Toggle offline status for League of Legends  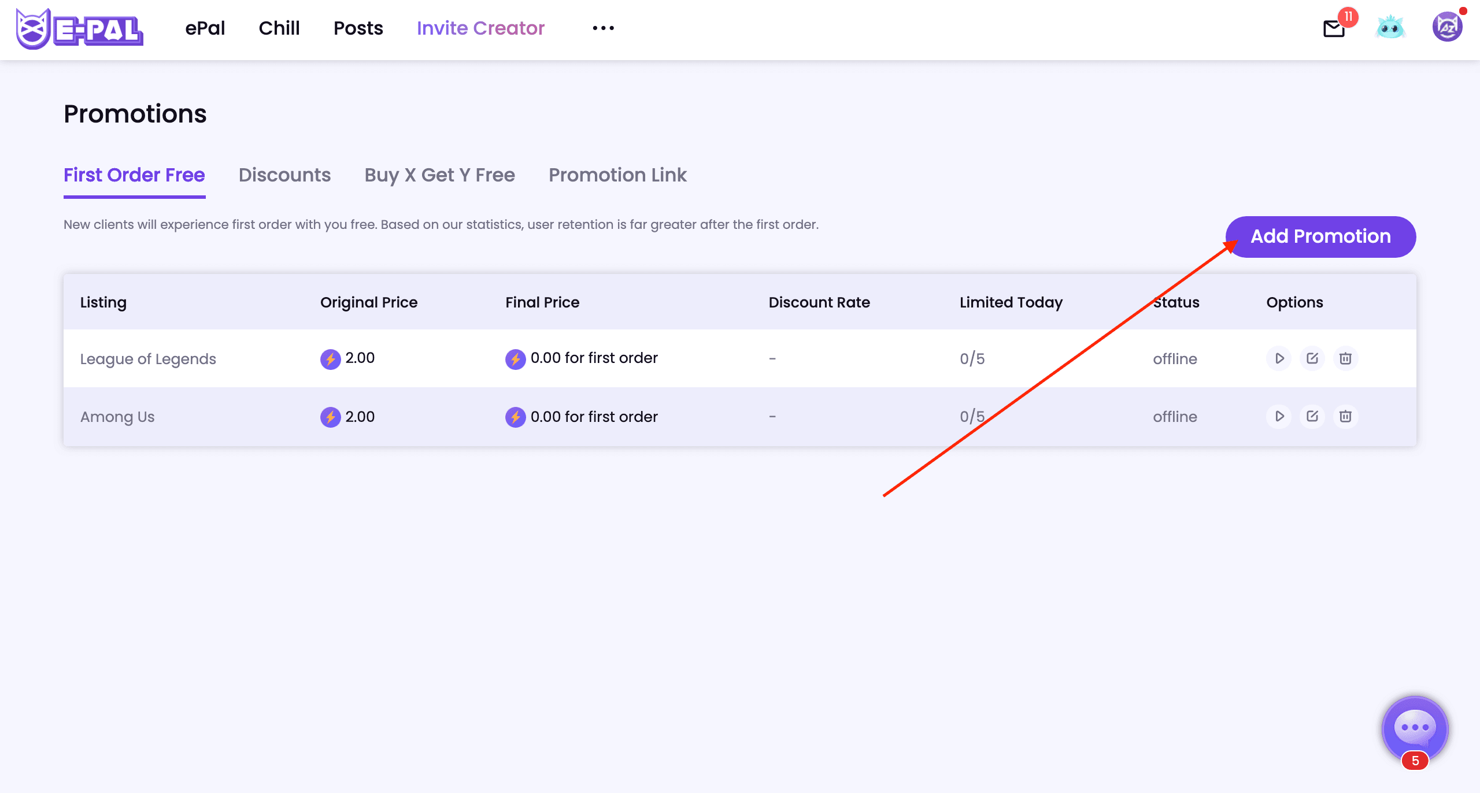click(1279, 358)
